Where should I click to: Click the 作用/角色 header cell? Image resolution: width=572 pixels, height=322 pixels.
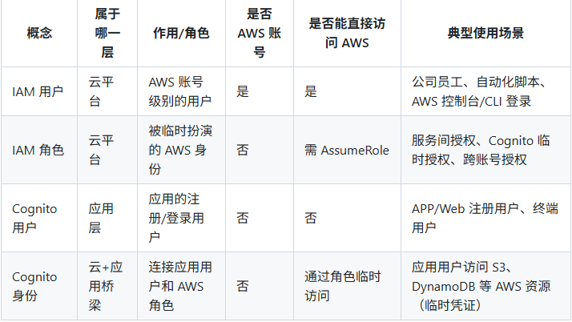(181, 34)
